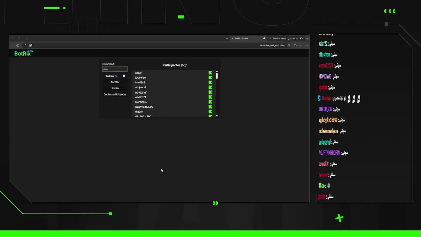Click chat username mohammedyass

coord(328,131)
